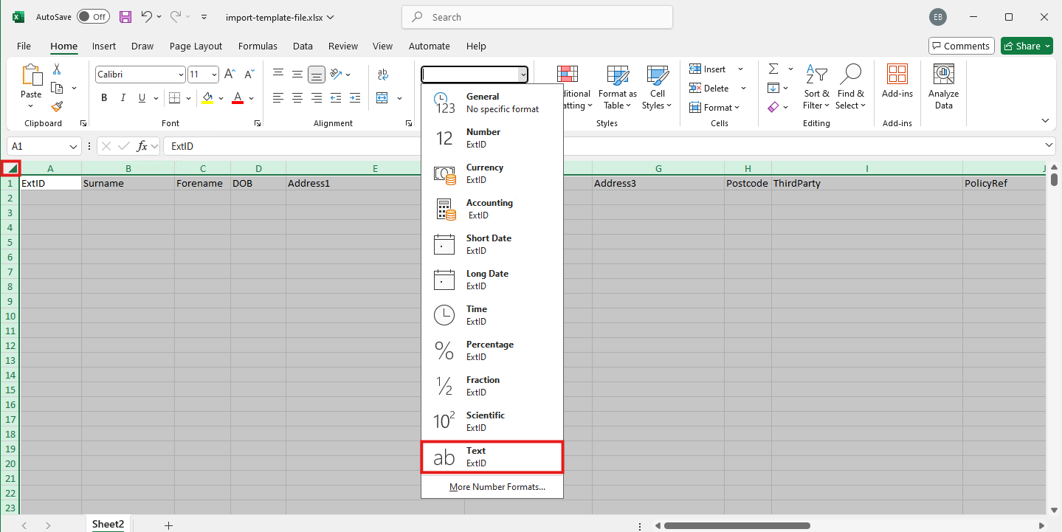The width and height of the screenshot is (1062, 532).
Task: Toggle Underline formatting
Action: pyautogui.click(x=142, y=97)
